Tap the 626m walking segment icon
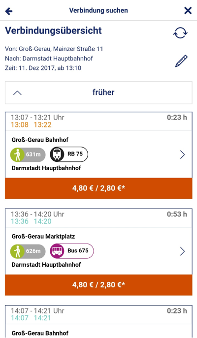The width and height of the screenshot is (197, 338). pos(28,251)
